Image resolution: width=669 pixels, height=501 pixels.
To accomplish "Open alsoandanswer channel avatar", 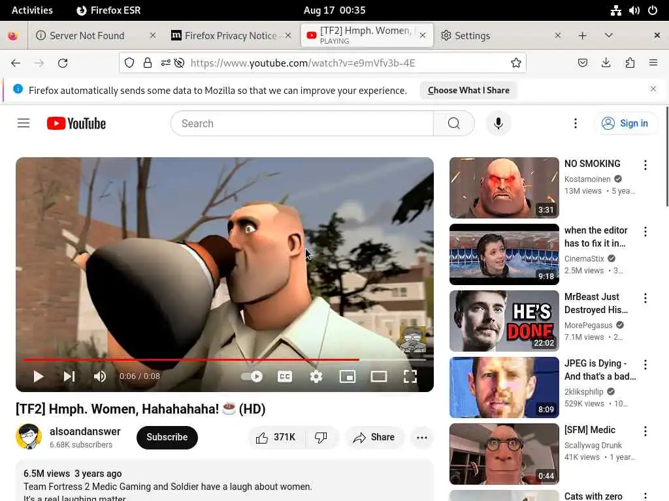I will pos(29,436).
